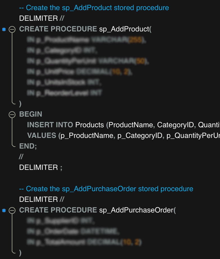The width and height of the screenshot is (220, 259).
Task: Place cursor on first DELIMITER // line
Action: pyautogui.click(x=42, y=18)
